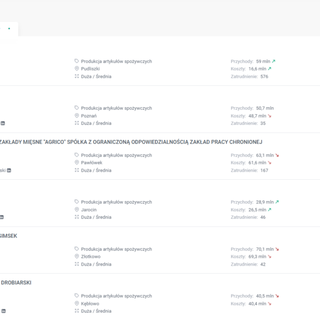This screenshot has height=320, width=320.
Task: Open the company title ending in DROBIARSKI
Action: click(x=15, y=283)
